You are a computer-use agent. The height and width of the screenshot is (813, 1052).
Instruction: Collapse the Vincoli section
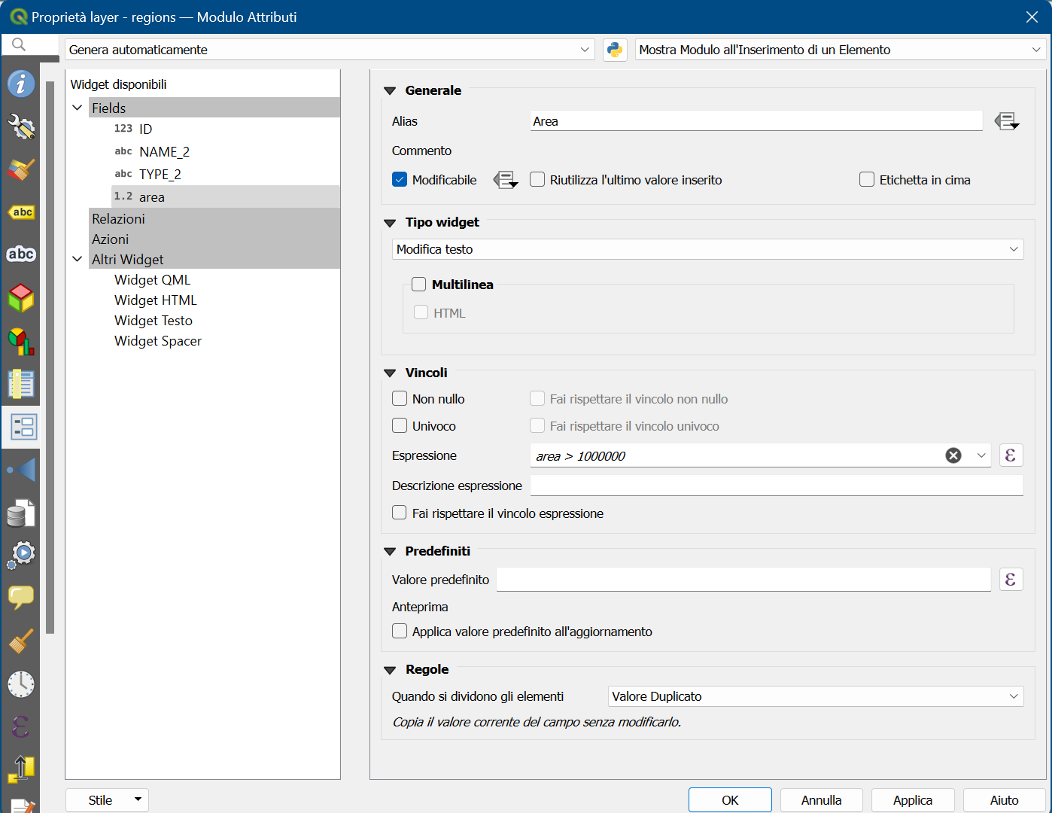point(390,373)
